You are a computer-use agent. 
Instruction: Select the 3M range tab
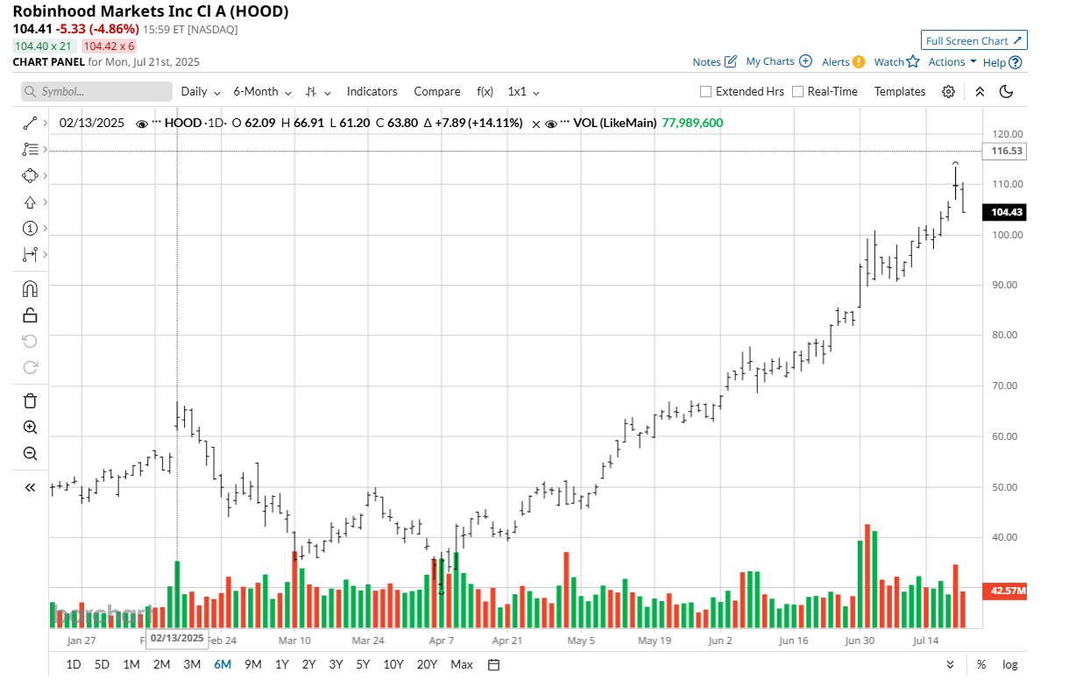192,664
